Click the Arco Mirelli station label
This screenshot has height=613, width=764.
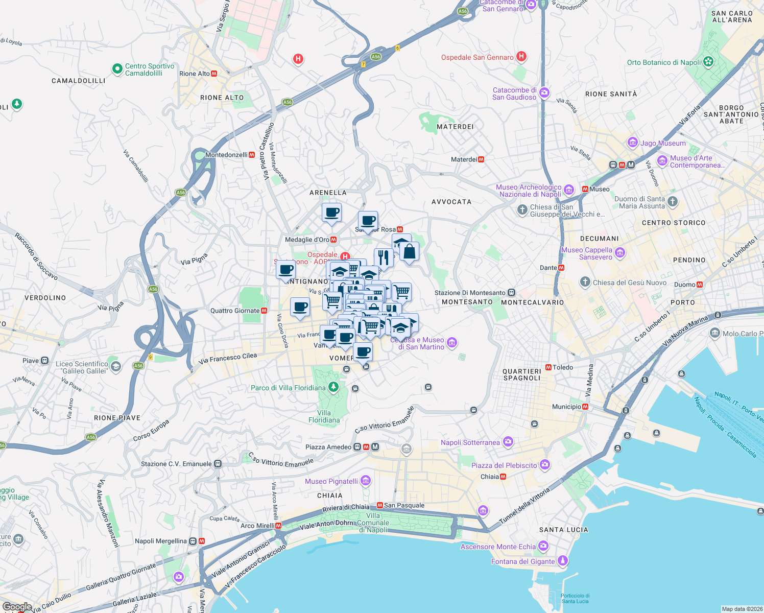[257, 526]
